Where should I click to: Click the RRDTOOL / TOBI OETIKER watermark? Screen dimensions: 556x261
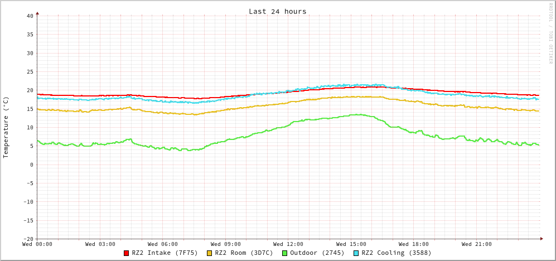pos(550,33)
